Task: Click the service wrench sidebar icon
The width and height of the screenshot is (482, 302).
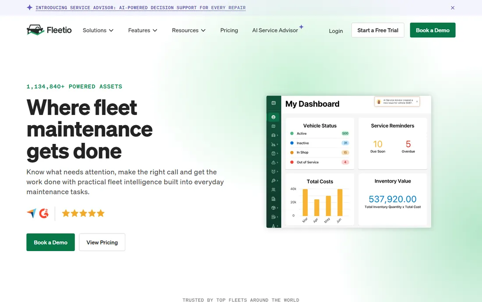Action: [x=273, y=181]
